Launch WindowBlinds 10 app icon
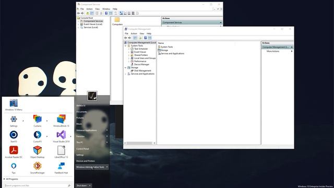 click(61, 119)
